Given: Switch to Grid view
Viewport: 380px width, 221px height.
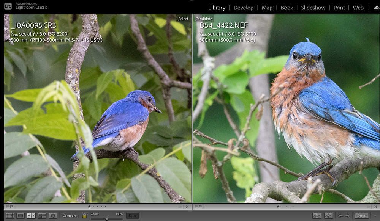Looking at the screenshot, I should pyautogui.click(x=10, y=216).
